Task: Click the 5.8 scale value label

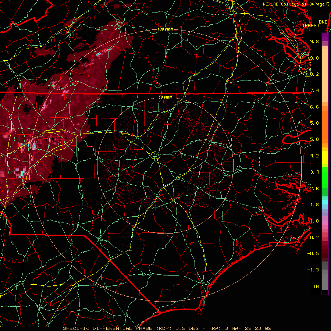Action: click(314, 123)
